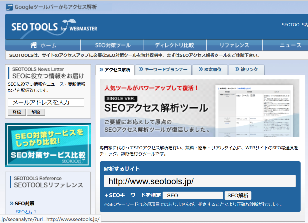The width and height of the screenshot is (308, 223).
Task: Switch to the キーワードプランナー tab
Action: [x=163, y=69]
